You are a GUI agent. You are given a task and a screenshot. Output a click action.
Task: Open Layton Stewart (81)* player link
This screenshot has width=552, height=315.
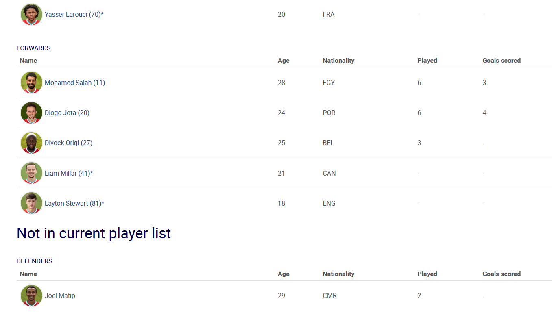[x=74, y=203]
